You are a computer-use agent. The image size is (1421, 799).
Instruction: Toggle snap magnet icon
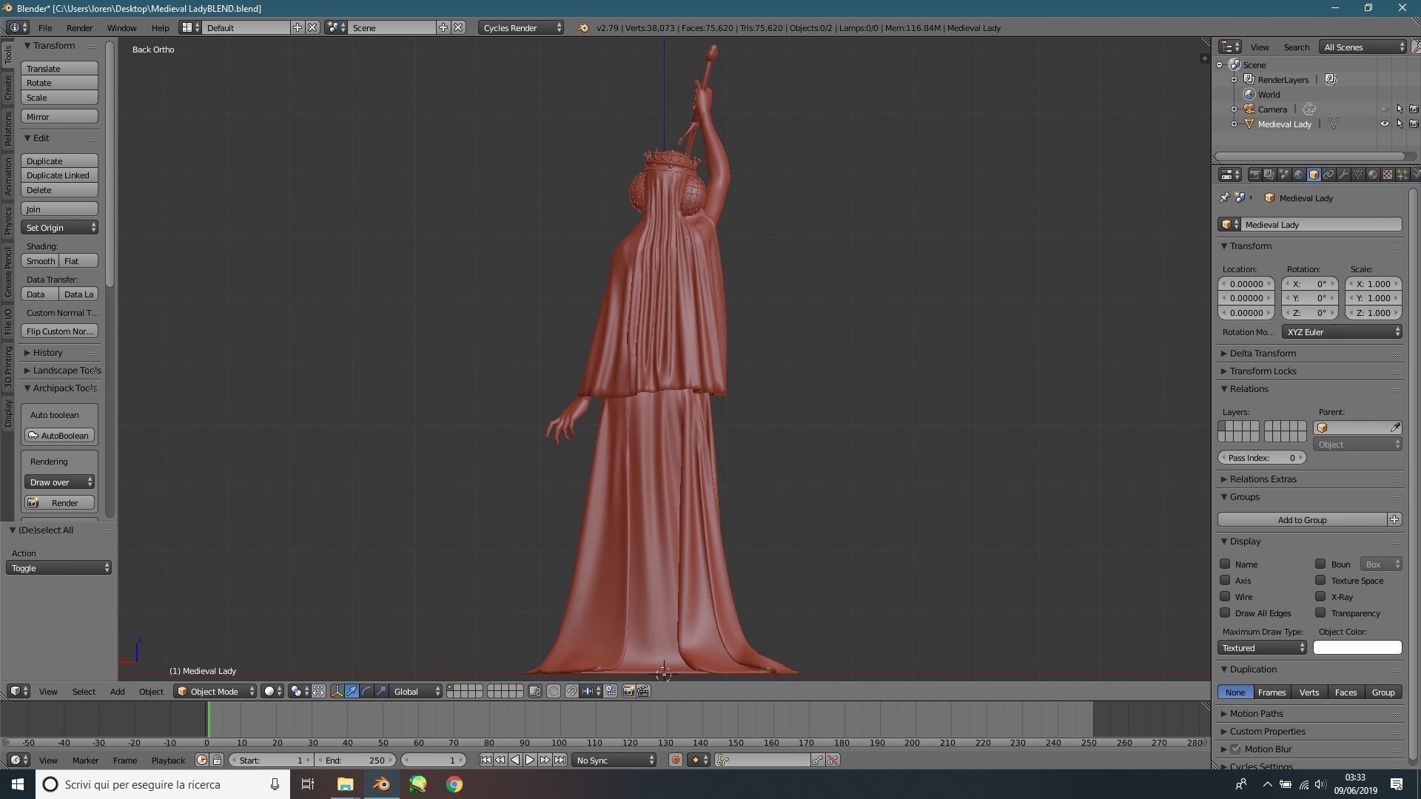(x=572, y=691)
